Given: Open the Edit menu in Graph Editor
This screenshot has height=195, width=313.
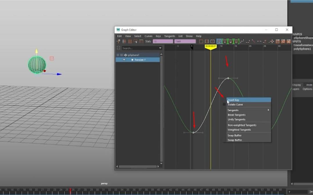Looking at the screenshot, I should [119, 36].
